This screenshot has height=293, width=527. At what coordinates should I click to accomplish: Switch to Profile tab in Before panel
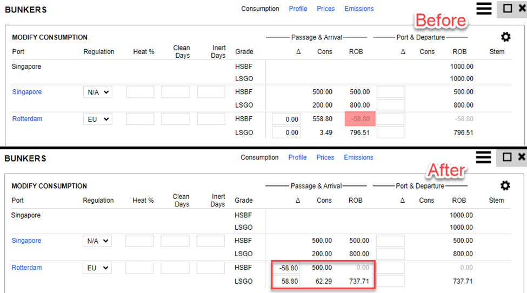tap(298, 9)
